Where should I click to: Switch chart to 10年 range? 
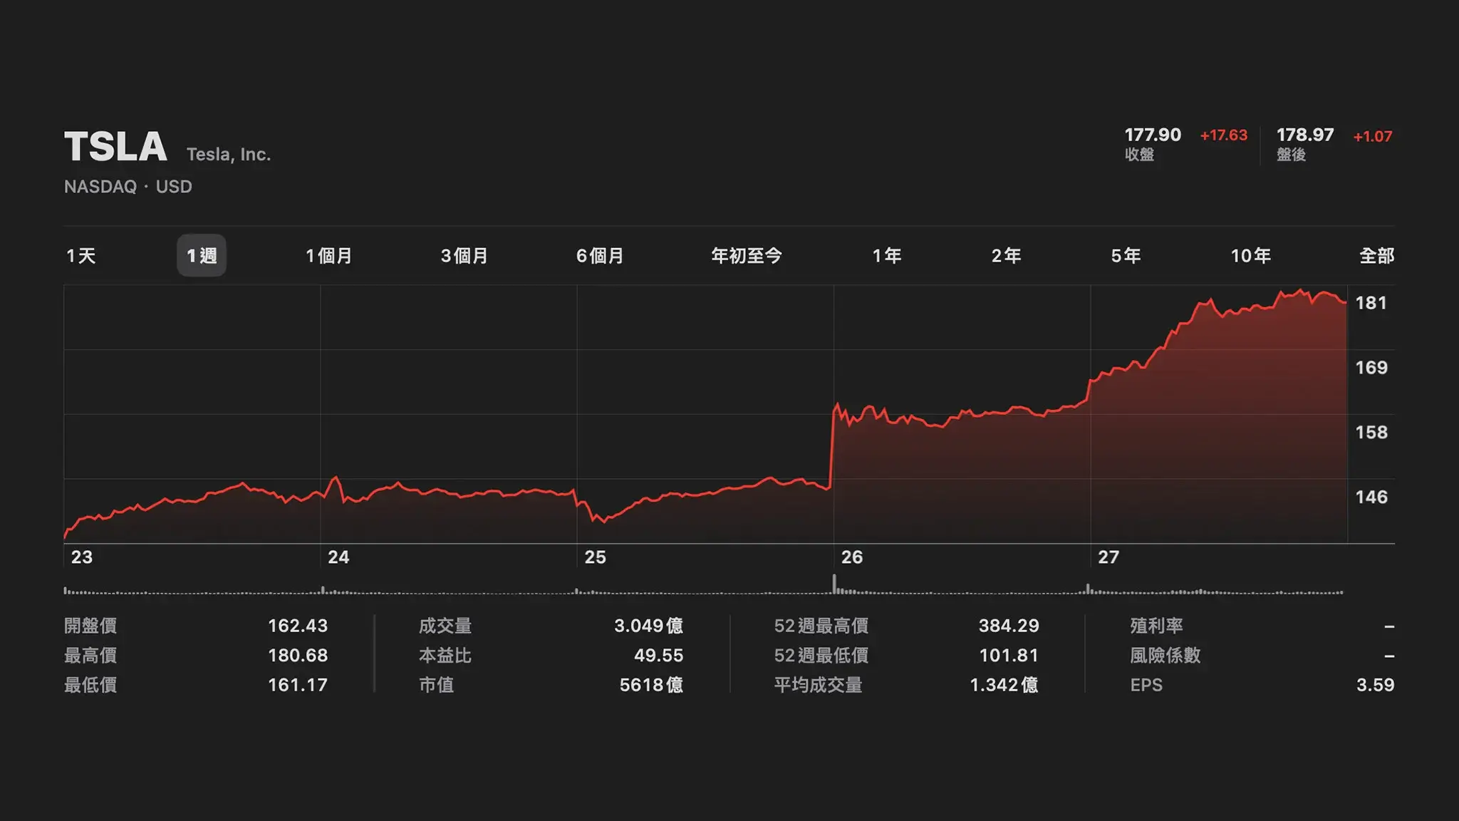pyautogui.click(x=1250, y=256)
